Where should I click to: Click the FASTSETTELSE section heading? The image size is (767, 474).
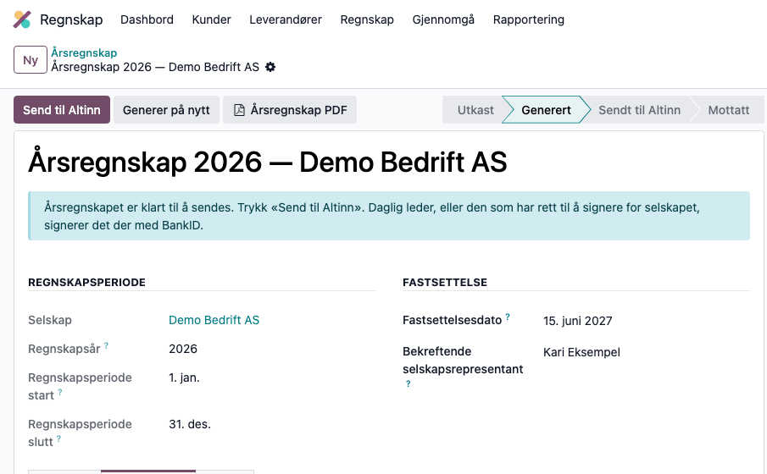(x=445, y=283)
